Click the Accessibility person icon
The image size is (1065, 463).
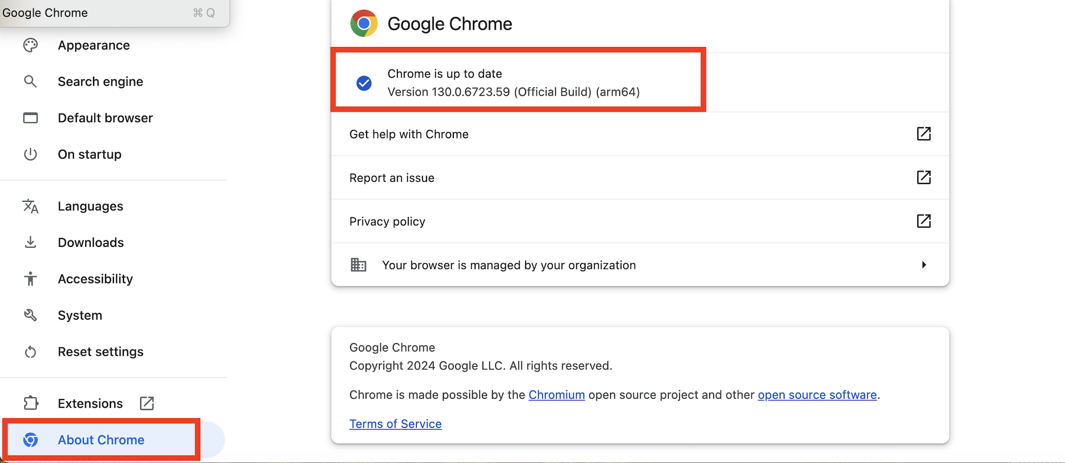30,279
